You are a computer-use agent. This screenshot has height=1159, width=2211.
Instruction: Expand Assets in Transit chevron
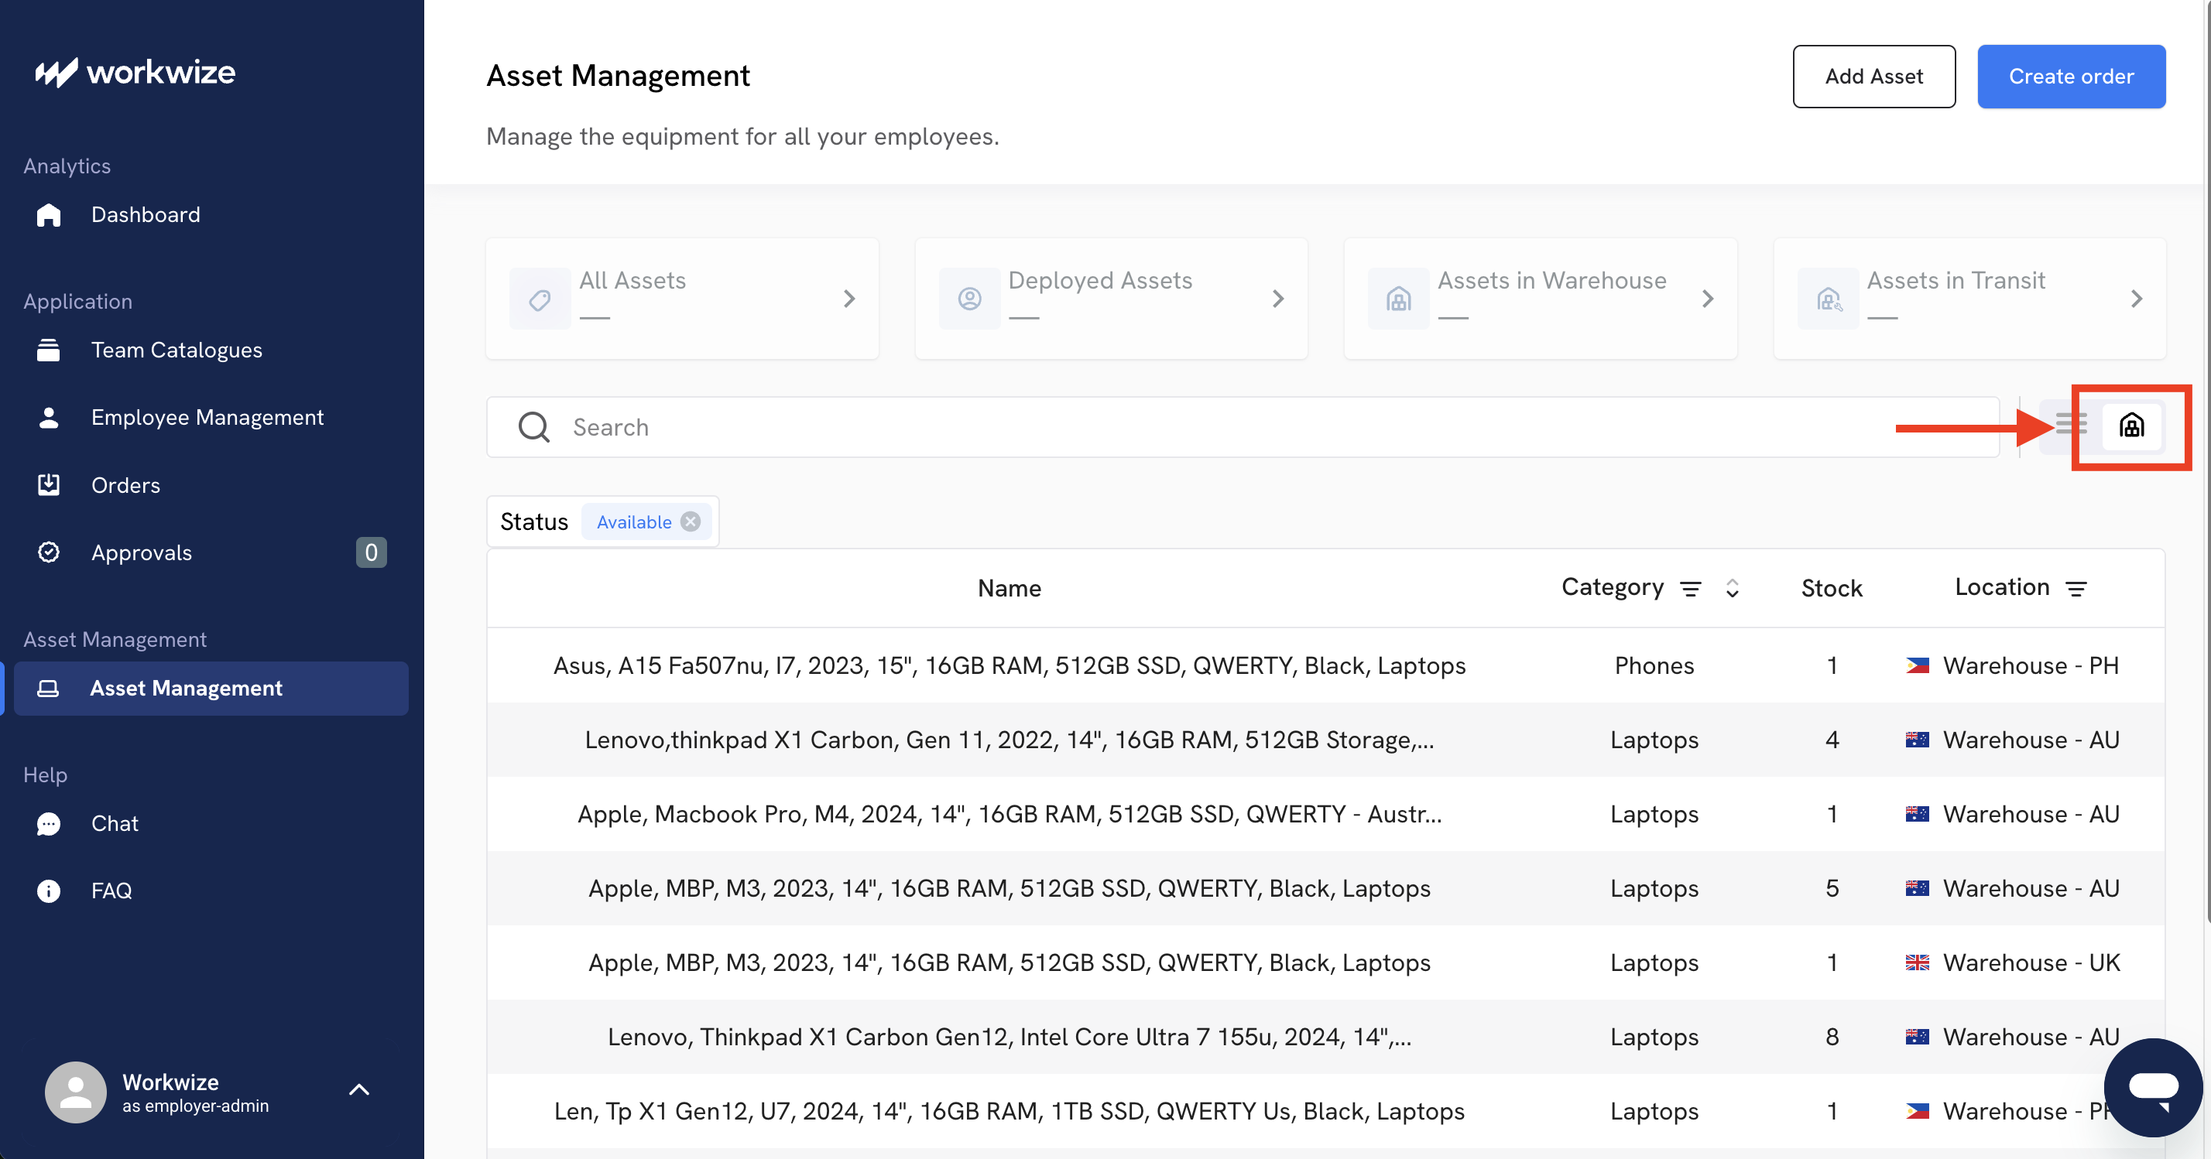pos(2137,299)
